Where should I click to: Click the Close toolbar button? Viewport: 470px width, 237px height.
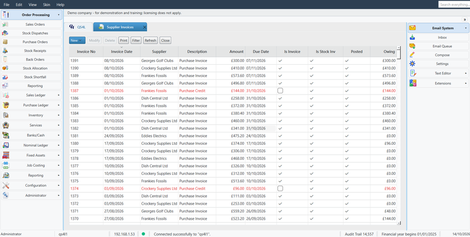click(x=165, y=40)
